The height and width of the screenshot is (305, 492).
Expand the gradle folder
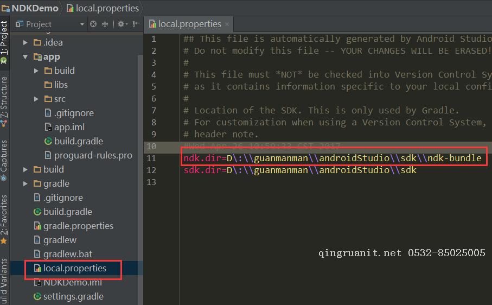(x=25, y=184)
